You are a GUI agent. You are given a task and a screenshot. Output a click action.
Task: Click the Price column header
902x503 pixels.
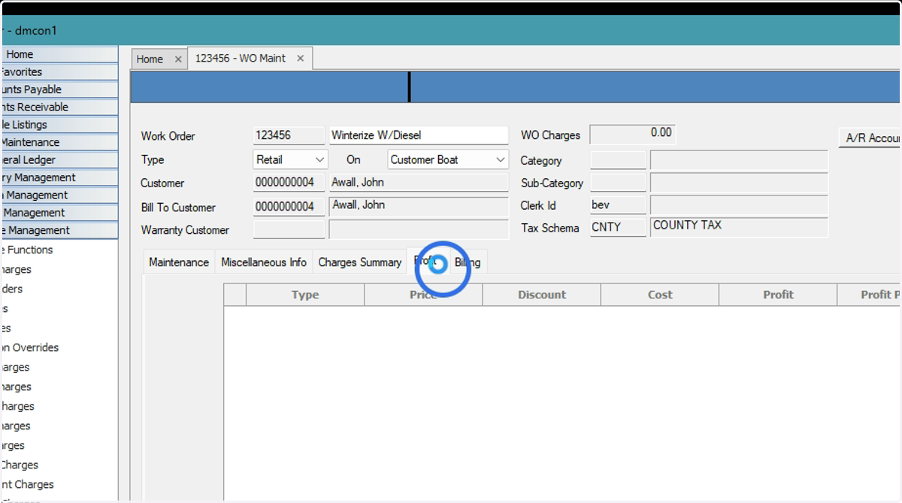tap(423, 295)
